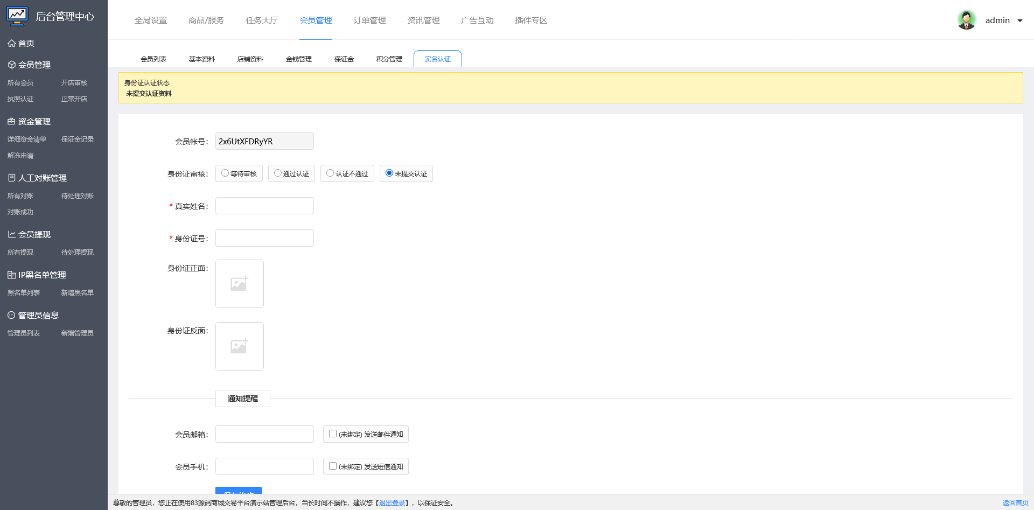Select the 认证不通过 radio option
Image resolution: width=1034 pixels, height=510 pixels.
coord(330,173)
